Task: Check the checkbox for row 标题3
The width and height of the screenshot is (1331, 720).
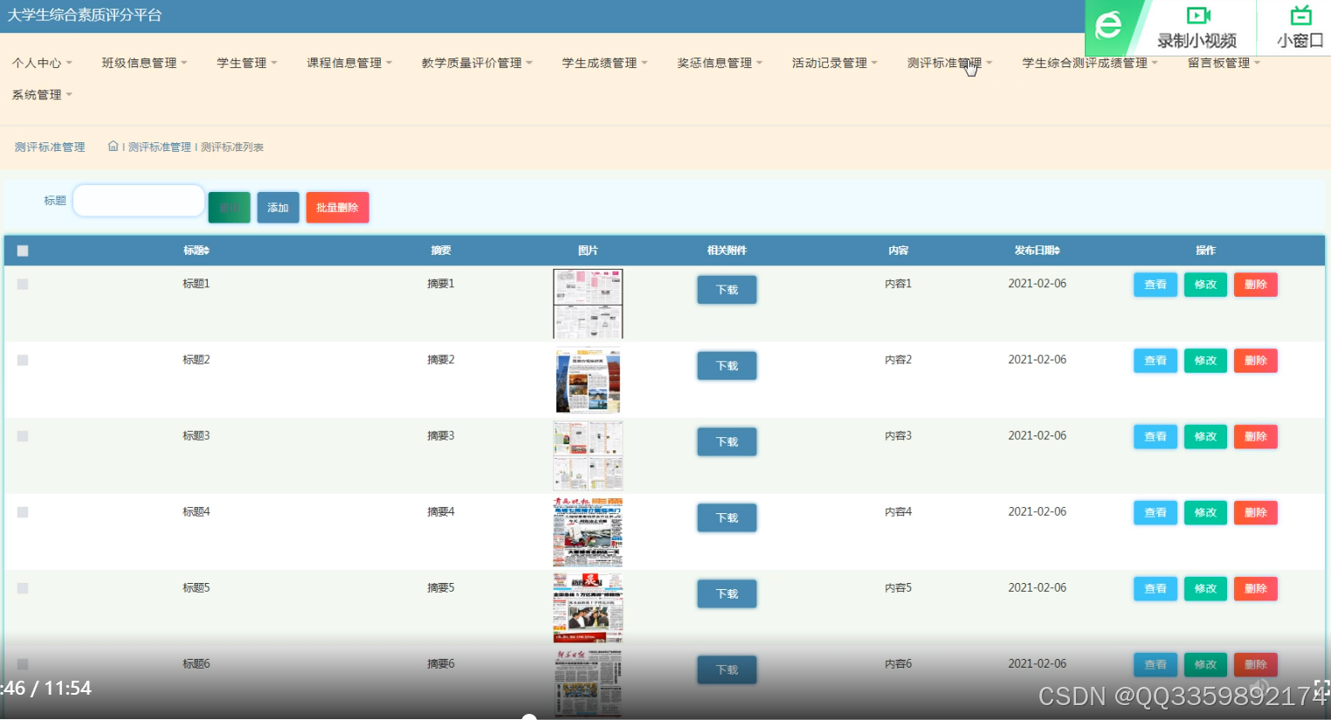Action: [23, 436]
